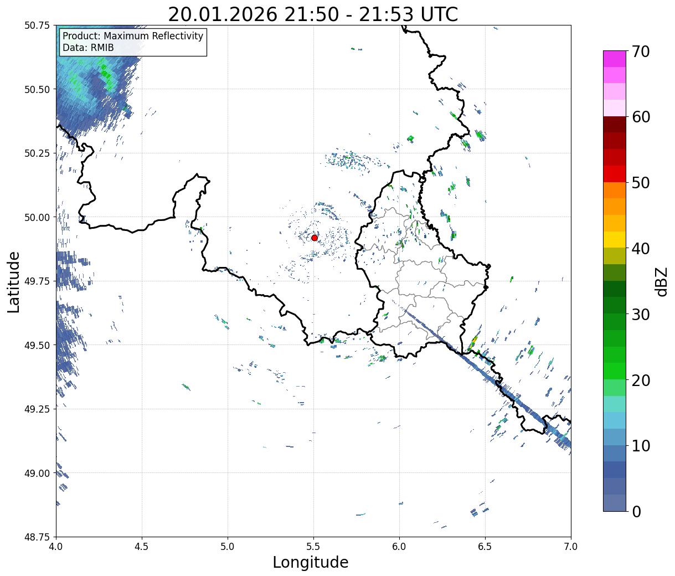Image resolution: width=675 pixels, height=576 pixels.
Task: Click the longitude tick 5.0
Action: coord(228,547)
